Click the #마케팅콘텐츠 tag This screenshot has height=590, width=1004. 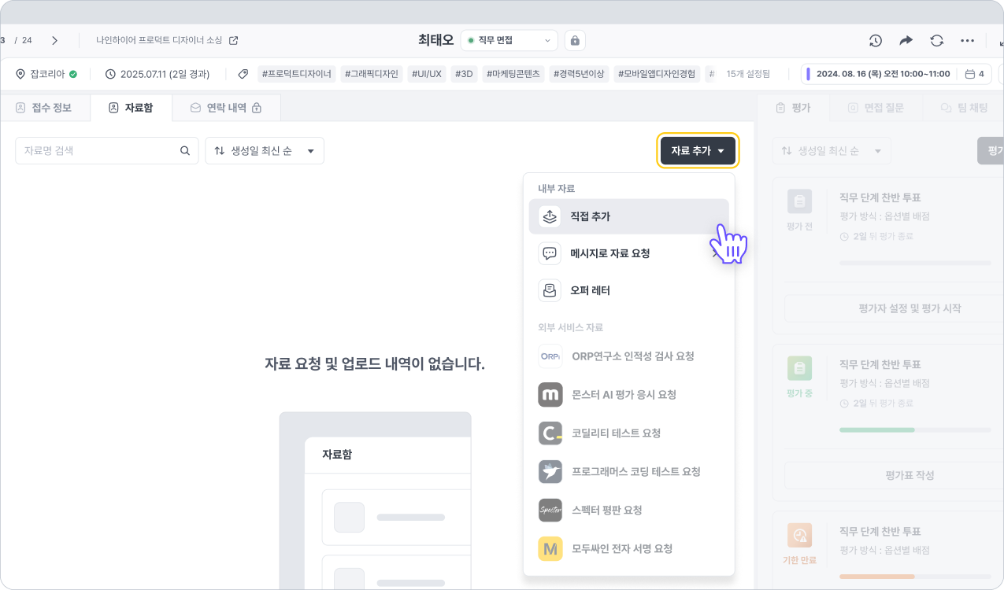[x=513, y=74]
